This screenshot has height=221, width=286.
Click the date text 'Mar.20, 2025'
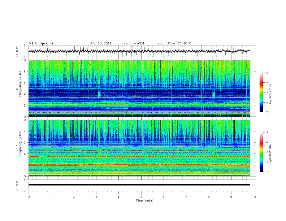[101, 43]
